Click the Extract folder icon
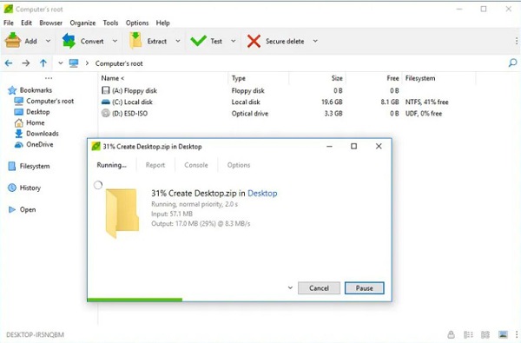This screenshot has width=521, height=343. (135, 41)
